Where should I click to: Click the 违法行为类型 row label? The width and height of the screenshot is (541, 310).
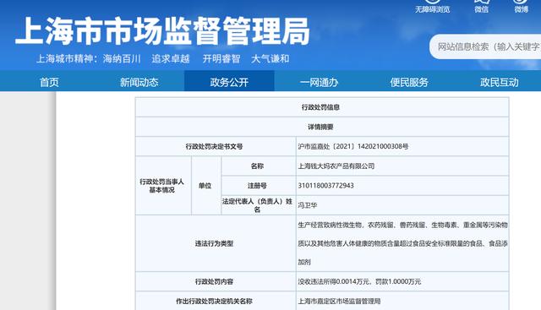point(214,243)
